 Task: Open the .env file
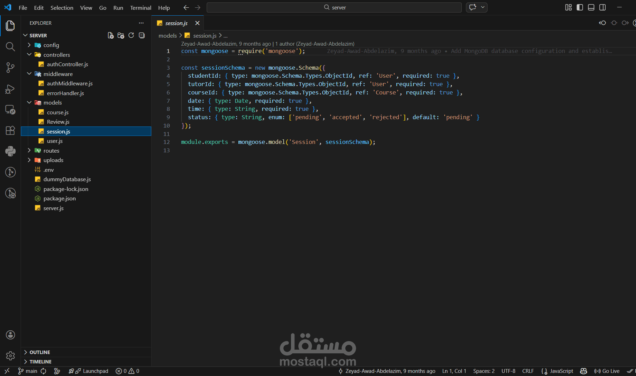(86, 170)
